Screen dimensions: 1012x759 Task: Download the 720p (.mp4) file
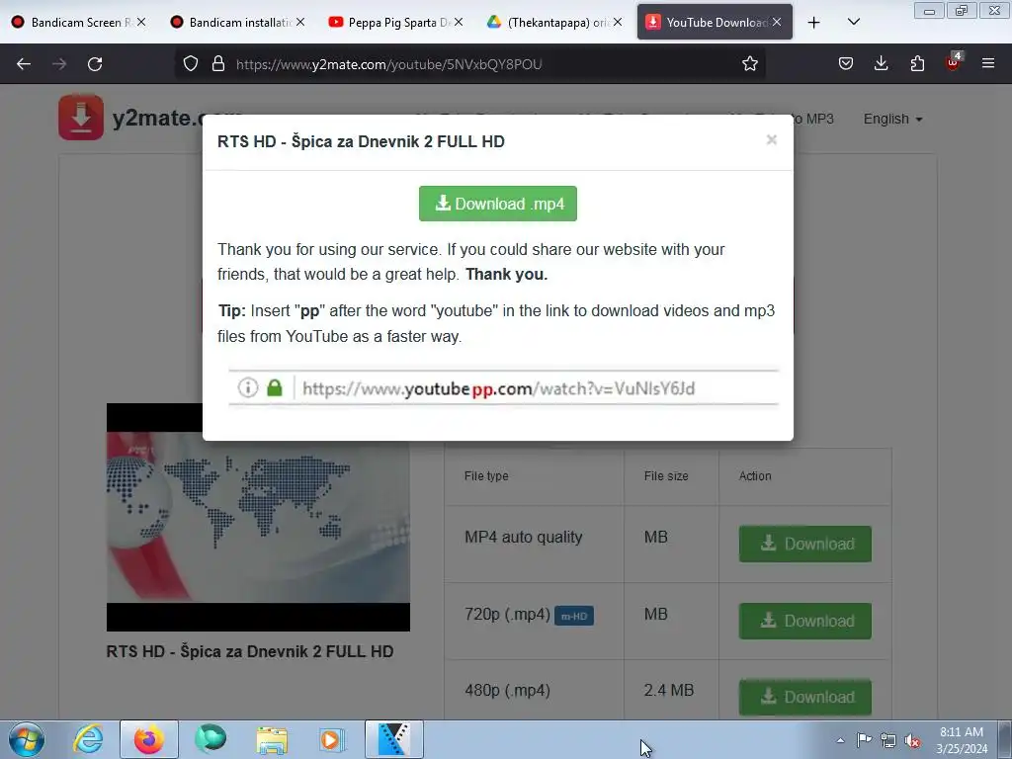[x=804, y=621]
